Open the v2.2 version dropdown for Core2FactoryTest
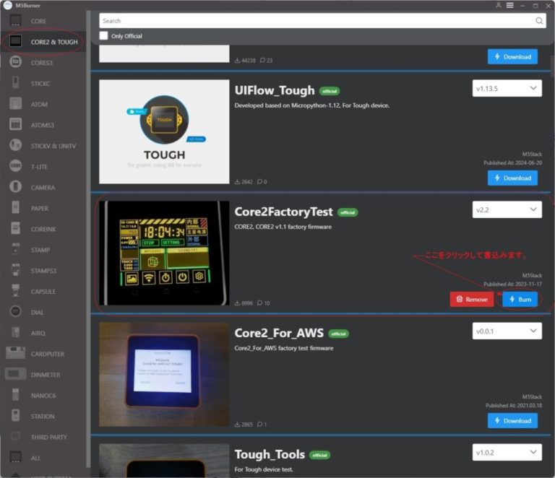Image resolution: width=555 pixels, height=478 pixels. click(x=507, y=209)
